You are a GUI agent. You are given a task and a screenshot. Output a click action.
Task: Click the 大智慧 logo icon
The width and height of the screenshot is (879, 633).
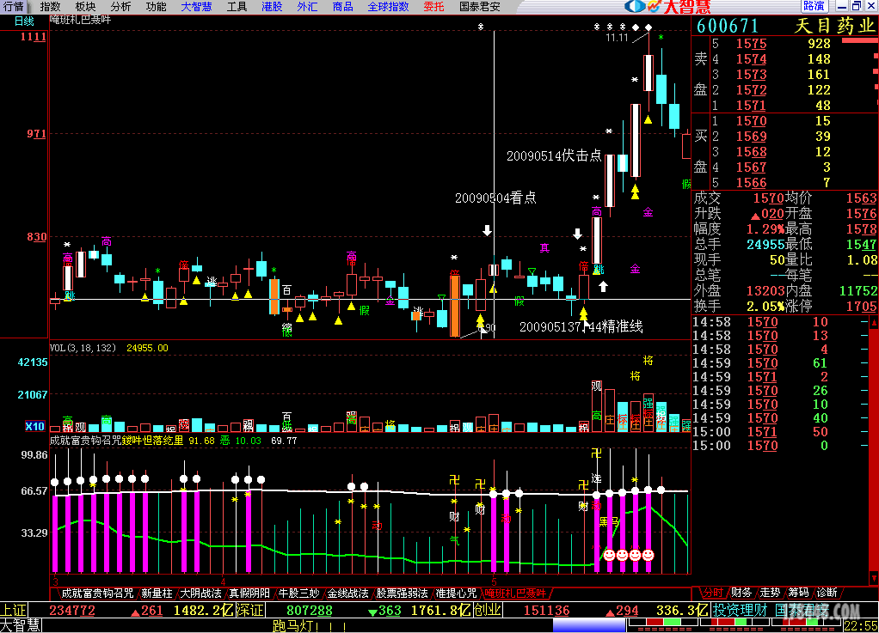667,7
